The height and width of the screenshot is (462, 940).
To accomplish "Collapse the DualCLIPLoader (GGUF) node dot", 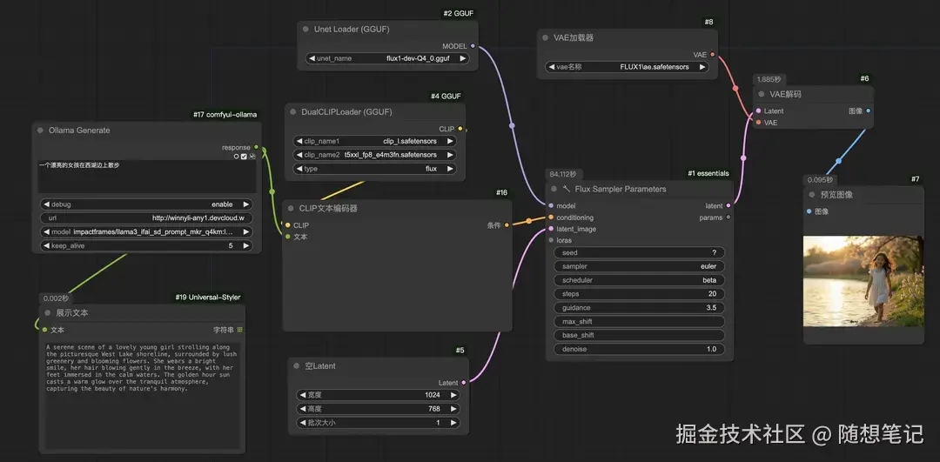I will 293,111.
